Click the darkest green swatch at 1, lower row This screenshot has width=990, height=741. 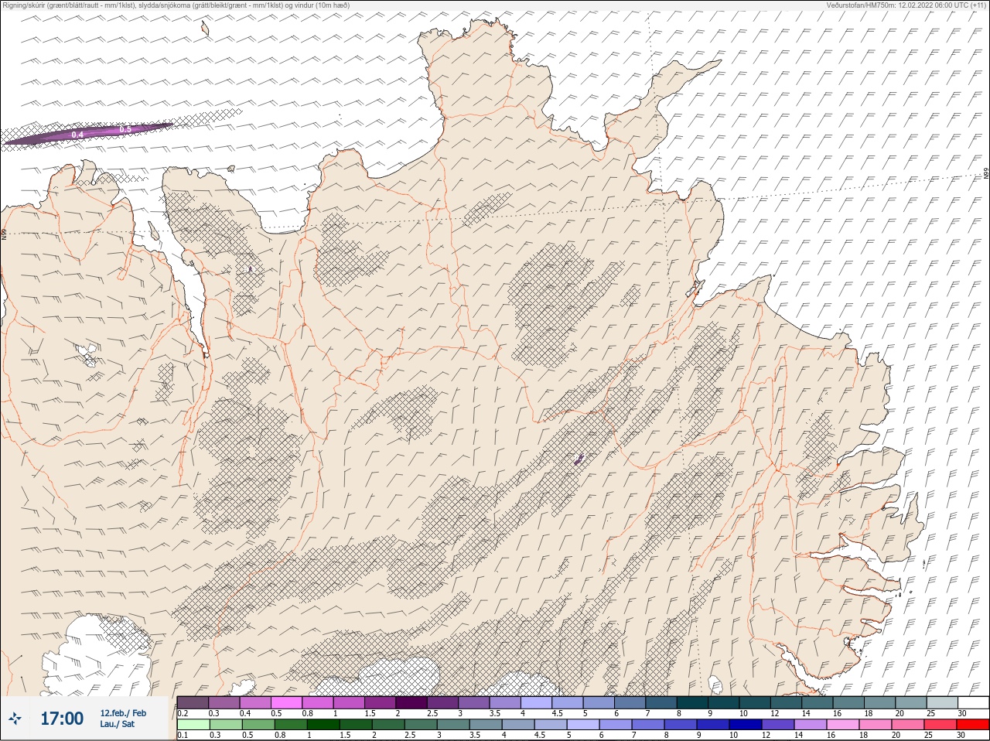pyautogui.click(x=323, y=725)
